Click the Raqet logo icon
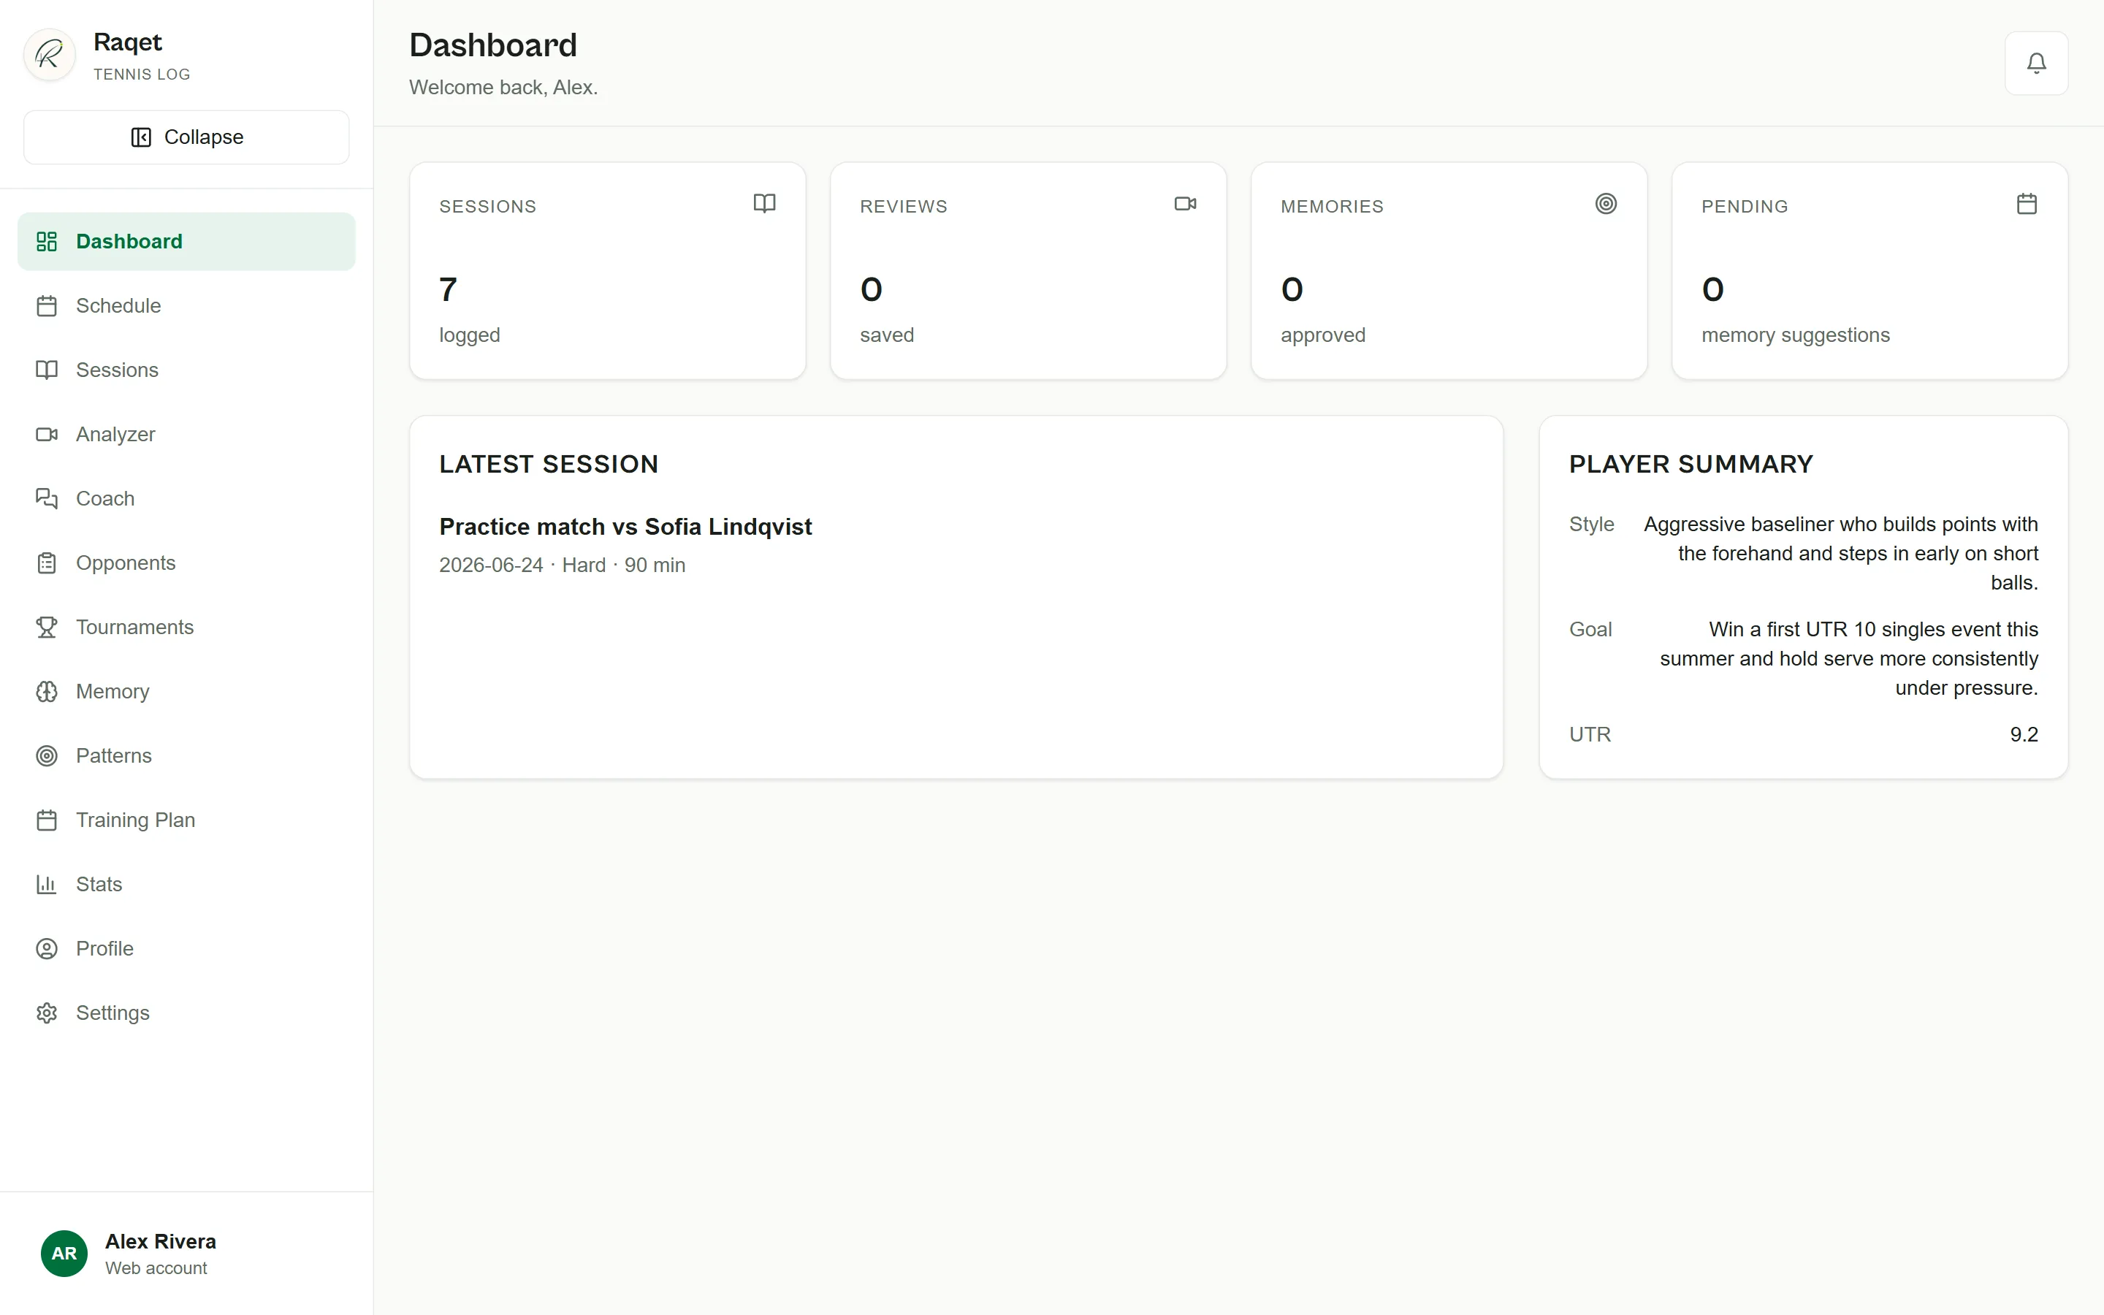 coord(50,55)
